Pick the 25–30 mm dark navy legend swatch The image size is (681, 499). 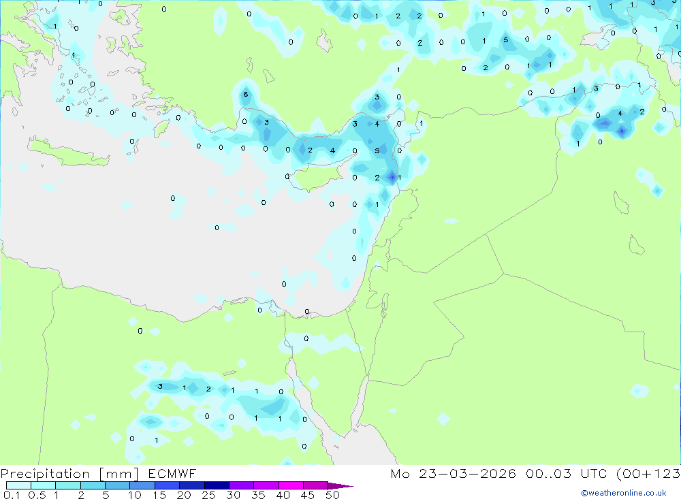pyautogui.click(x=217, y=485)
